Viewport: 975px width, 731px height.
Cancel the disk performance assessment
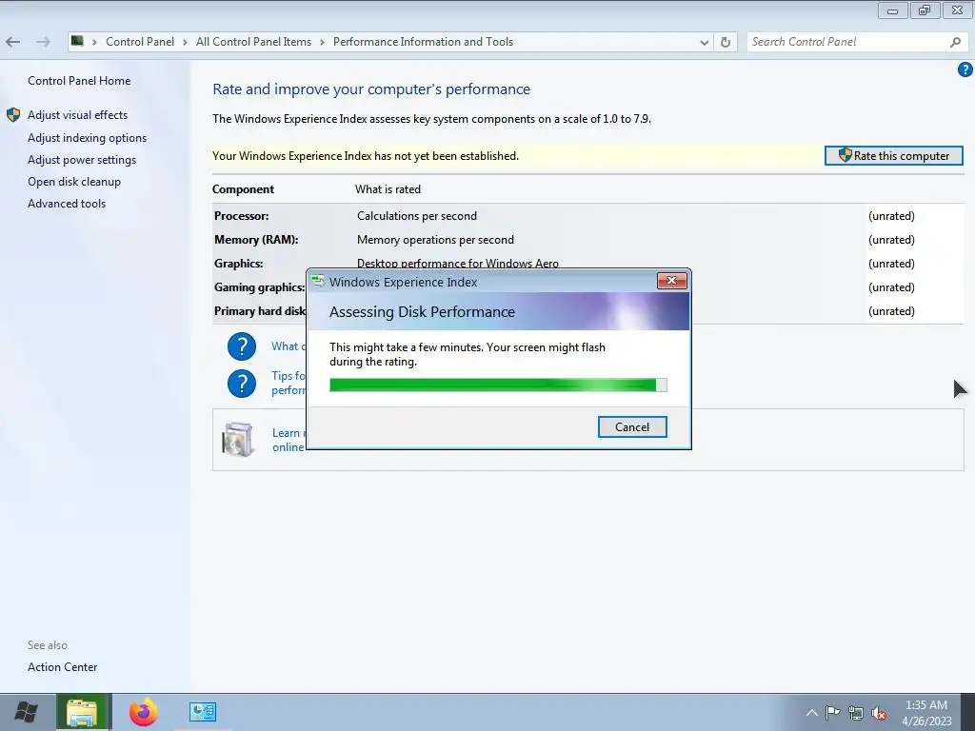point(632,427)
